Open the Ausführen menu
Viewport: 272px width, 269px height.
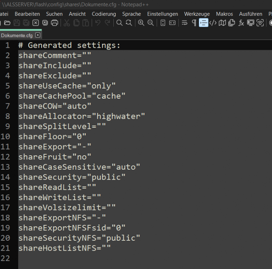(x=250, y=14)
